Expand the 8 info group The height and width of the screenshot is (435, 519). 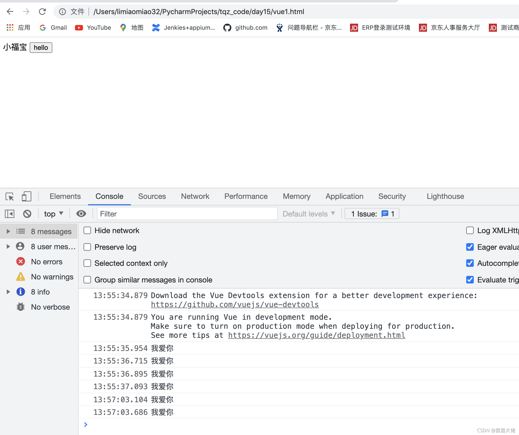(x=8, y=292)
